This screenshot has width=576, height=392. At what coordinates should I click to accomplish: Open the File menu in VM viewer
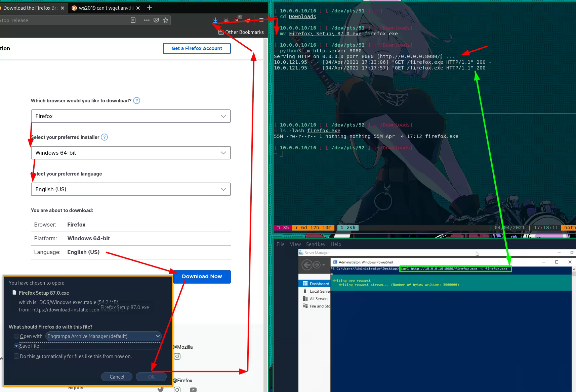click(281, 244)
